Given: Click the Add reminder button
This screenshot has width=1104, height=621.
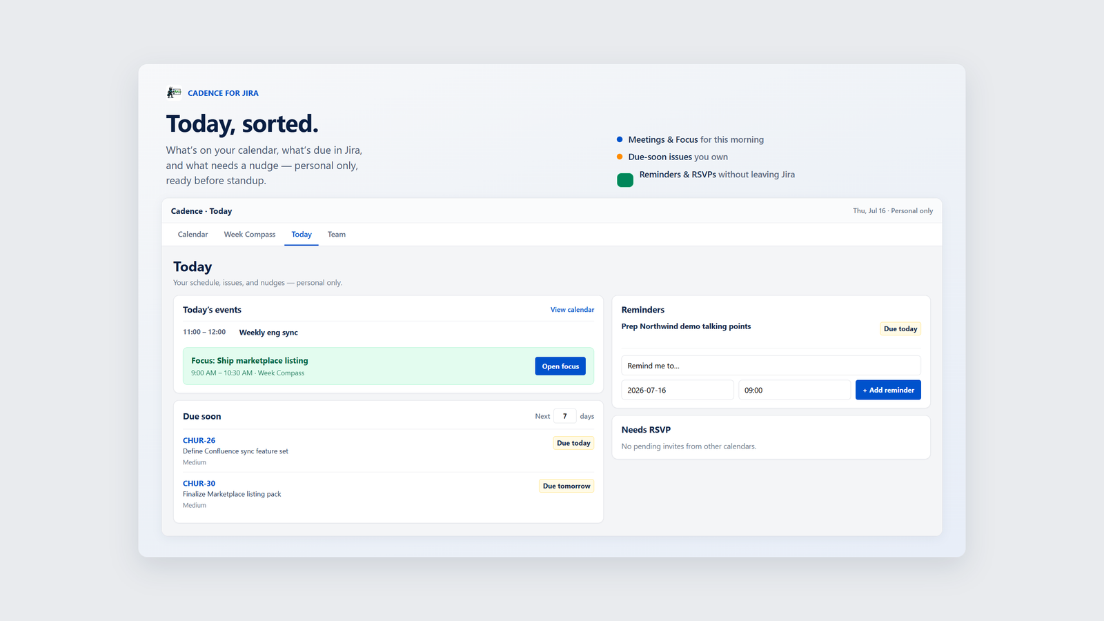Looking at the screenshot, I should click(888, 390).
